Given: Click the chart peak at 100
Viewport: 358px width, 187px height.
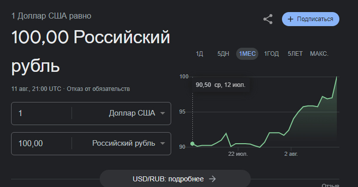Looking at the screenshot, I should (337, 77).
